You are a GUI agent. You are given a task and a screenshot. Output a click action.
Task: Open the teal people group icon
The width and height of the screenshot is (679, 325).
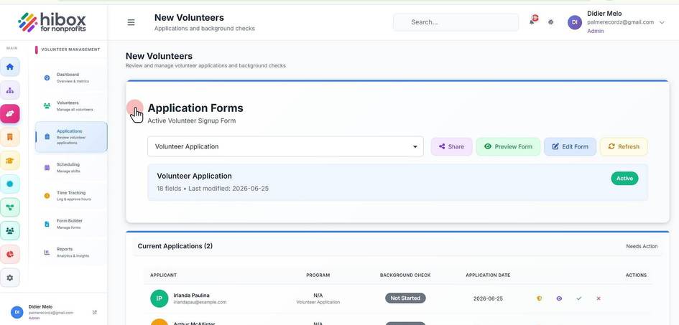(x=10, y=231)
